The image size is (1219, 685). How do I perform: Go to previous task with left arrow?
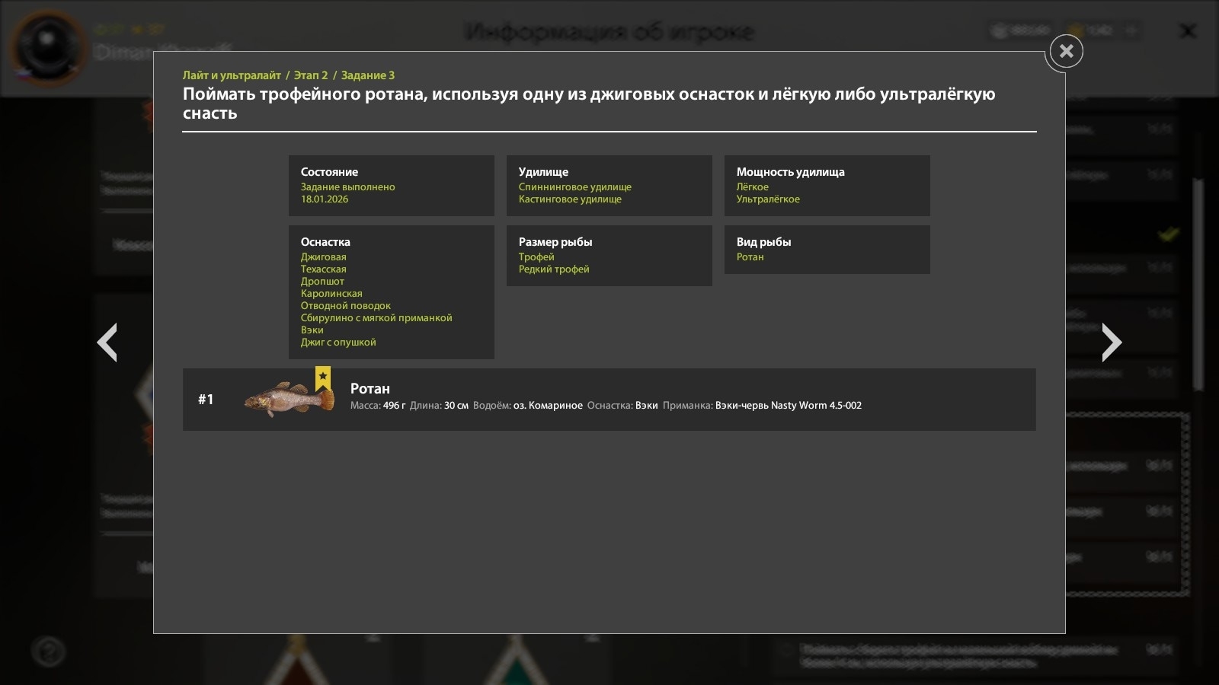[x=107, y=342]
